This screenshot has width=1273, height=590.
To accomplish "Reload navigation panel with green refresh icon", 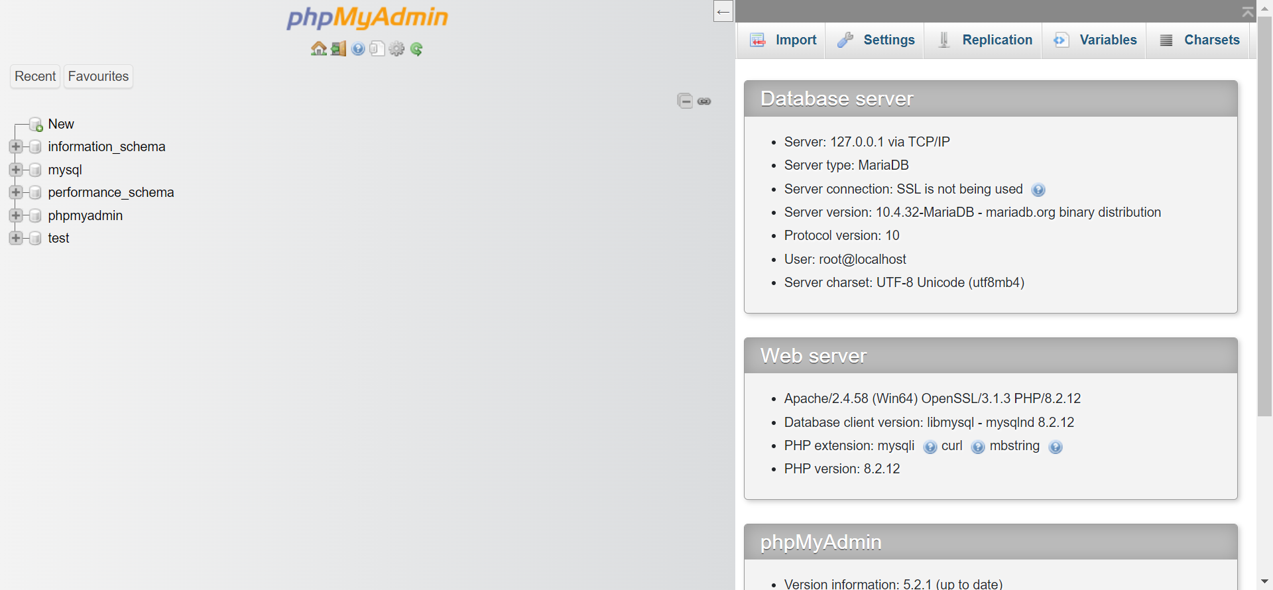I will pyautogui.click(x=416, y=48).
